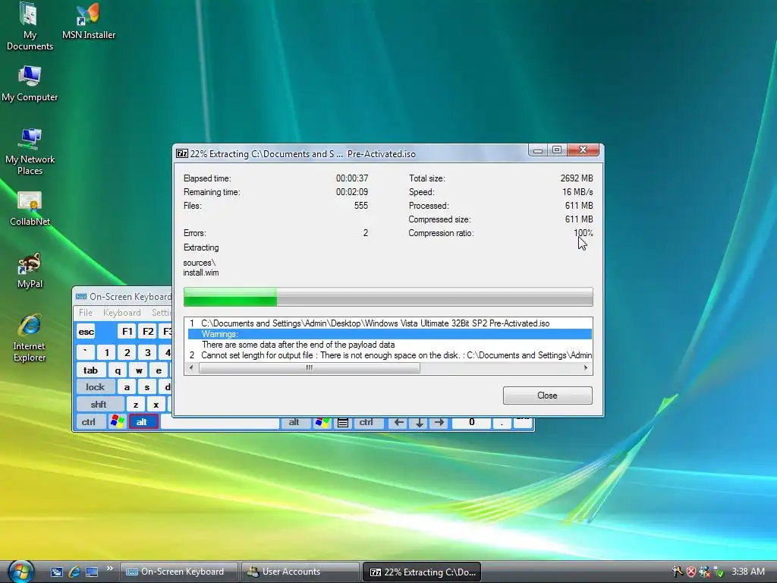Image resolution: width=777 pixels, height=583 pixels.
Task: Click space bar on On-Screen Keyboard
Action: [219, 422]
